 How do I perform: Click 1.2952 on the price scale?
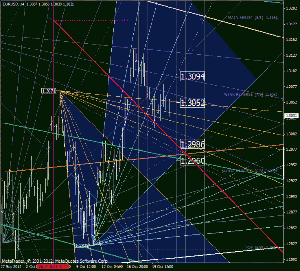click(291, 165)
